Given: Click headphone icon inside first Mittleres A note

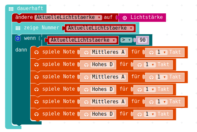Looking at the screenshot, I should click(86, 53).
